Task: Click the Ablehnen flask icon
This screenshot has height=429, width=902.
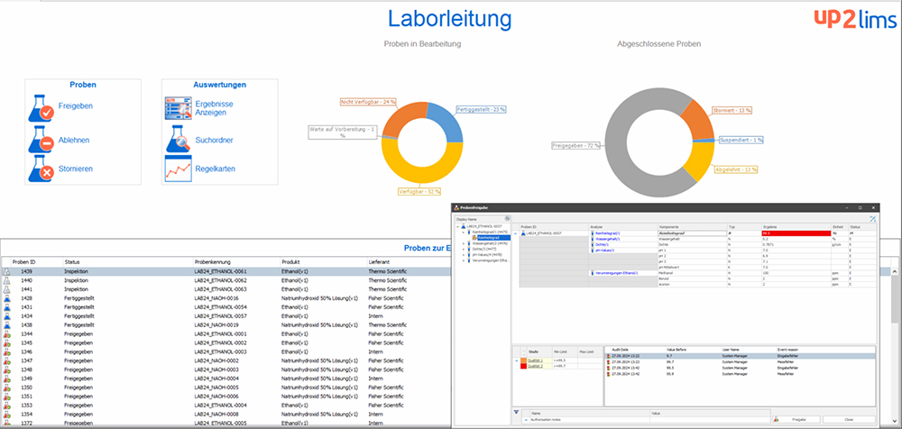Action: click(41, 140)
